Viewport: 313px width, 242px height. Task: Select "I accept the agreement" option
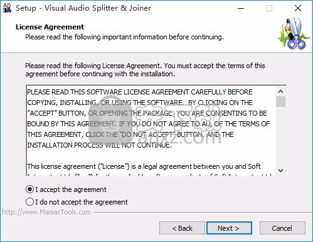coord(66,189)
